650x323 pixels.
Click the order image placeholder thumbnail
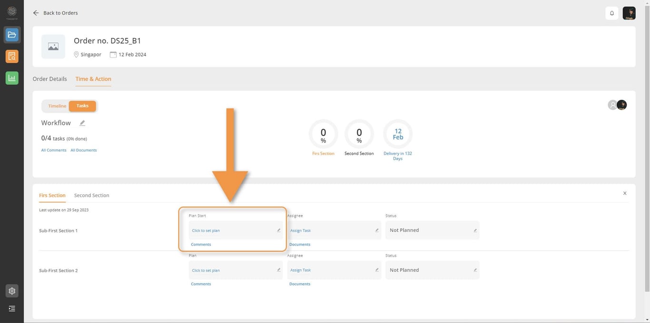pyautogui.click(x=53, y=47)
